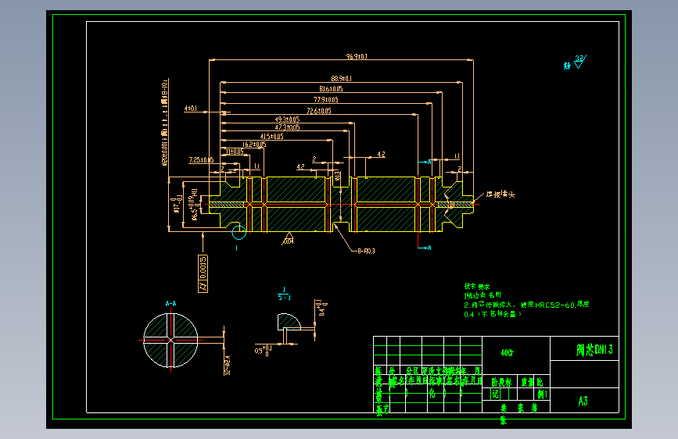Viewport: 678px width, 439px height.
Task: Select the 88.9±0.1 dimension text
Action: pyautogui.click(x=341, y=79)
